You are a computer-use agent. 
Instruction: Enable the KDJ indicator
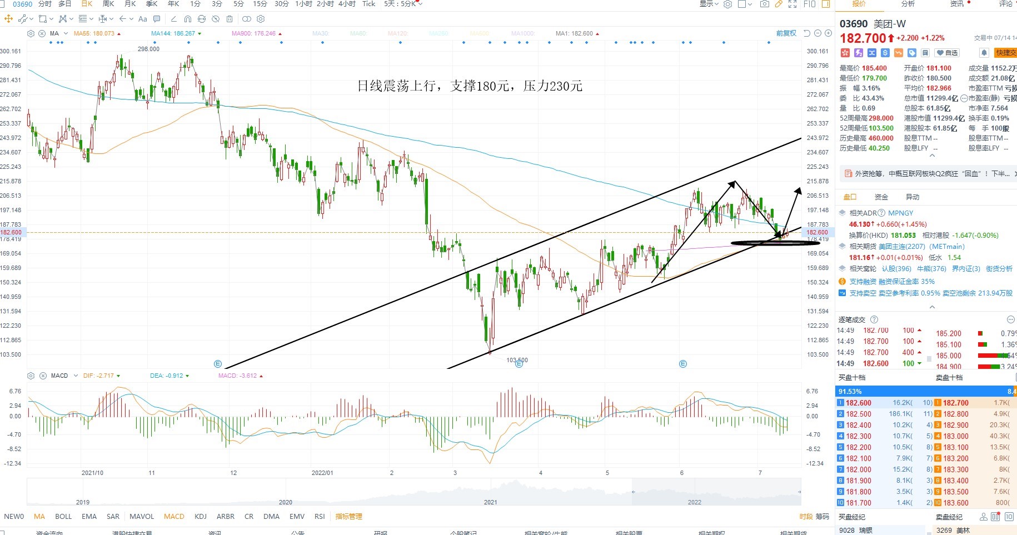click(x=201, y=516)
